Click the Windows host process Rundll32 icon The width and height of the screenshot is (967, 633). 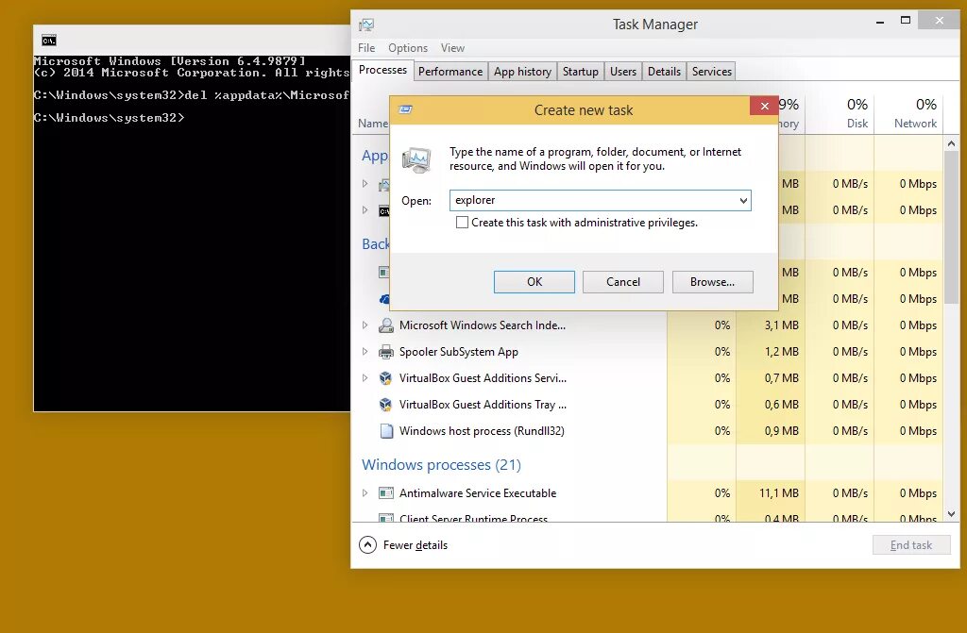[x=386, y=431]
